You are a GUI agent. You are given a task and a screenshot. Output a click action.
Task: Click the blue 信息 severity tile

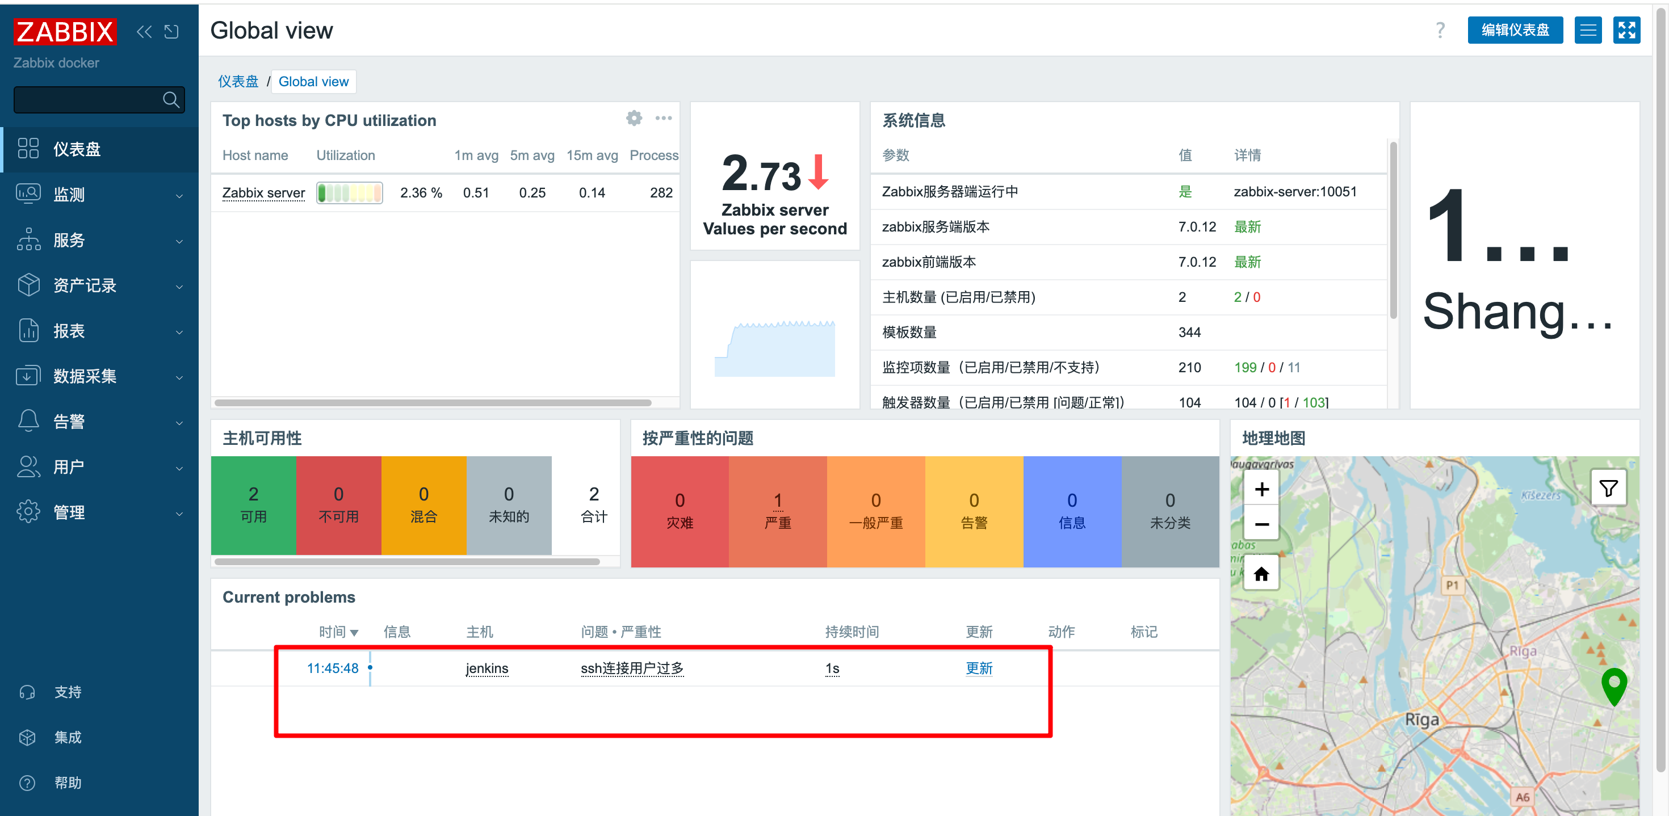pos(1072,511)
